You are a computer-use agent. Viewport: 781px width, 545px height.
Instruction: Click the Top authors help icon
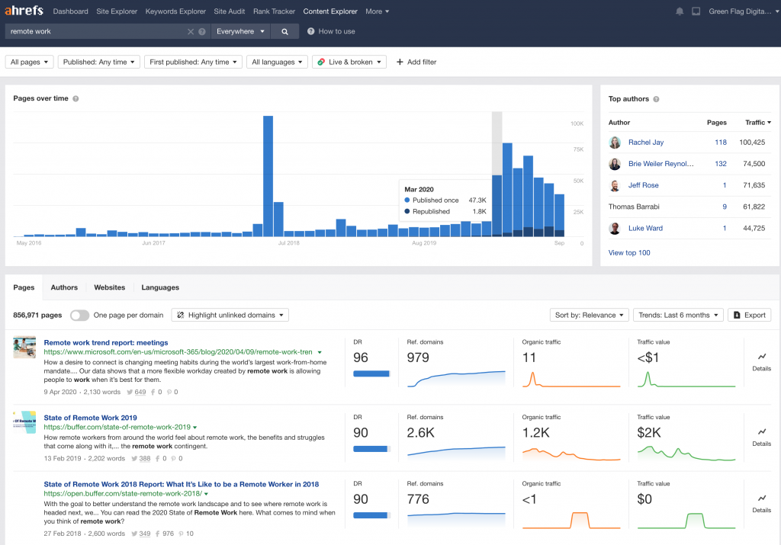tap(656, 99)
